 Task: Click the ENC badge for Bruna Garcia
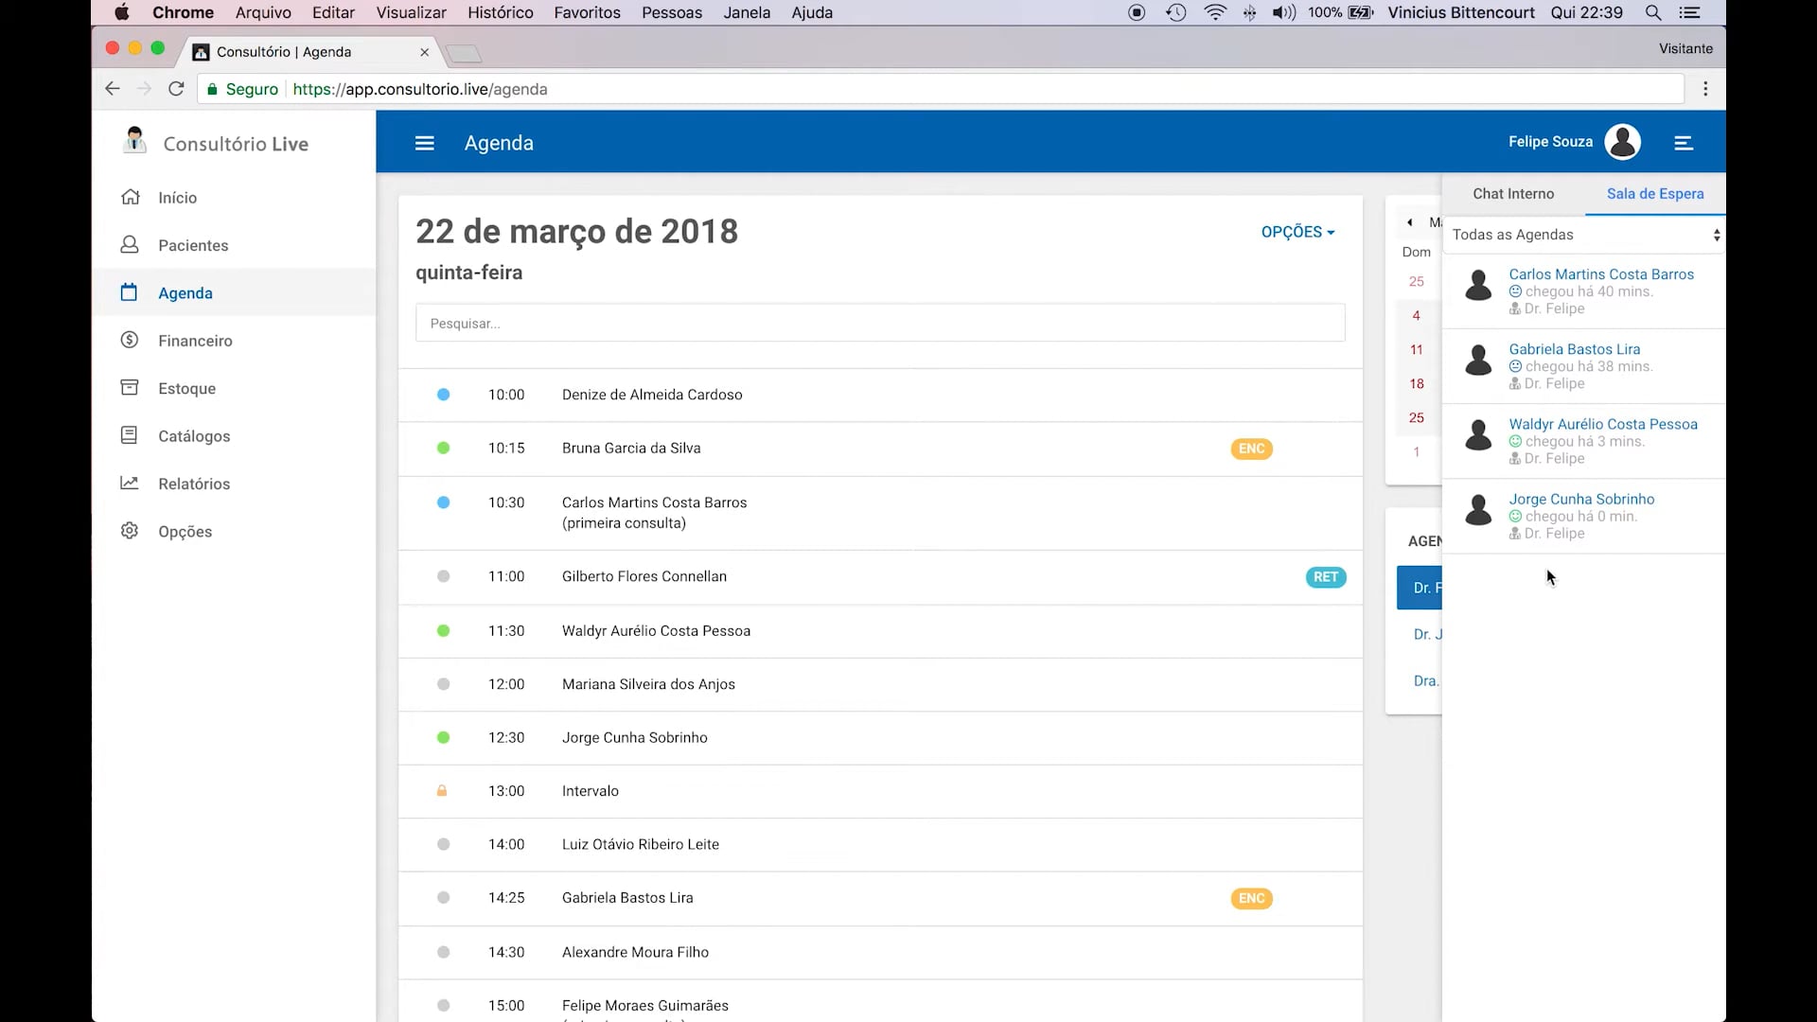tap(1251, 449)
